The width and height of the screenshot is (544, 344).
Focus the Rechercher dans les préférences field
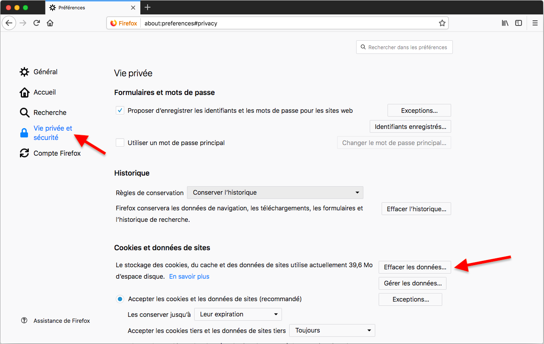click(405, 47)
